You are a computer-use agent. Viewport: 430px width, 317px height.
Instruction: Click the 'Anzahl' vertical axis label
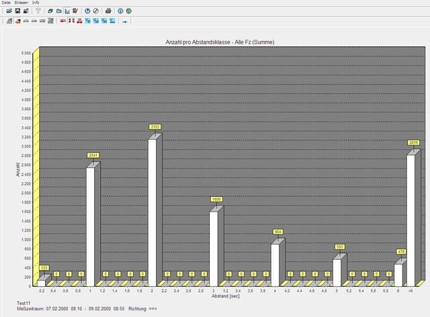click(x=18, y=169)
